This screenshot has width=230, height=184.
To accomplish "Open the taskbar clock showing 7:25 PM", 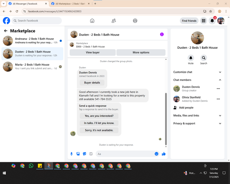I will 214,173.
